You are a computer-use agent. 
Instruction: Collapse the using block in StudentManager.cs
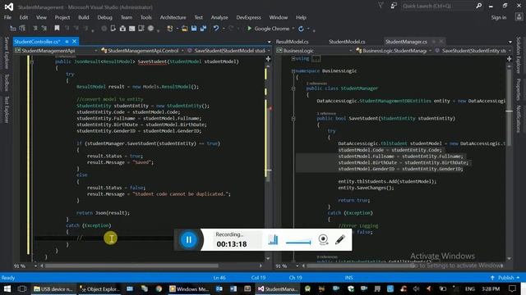pyautogui.click(x=293, y=58)
